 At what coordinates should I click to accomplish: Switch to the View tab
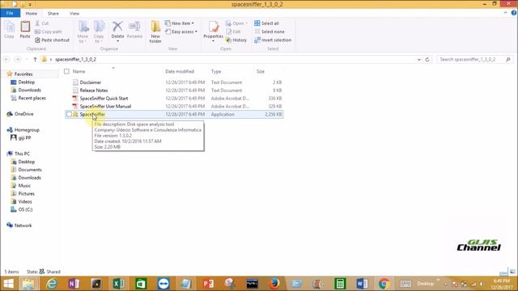click(74, 14)
